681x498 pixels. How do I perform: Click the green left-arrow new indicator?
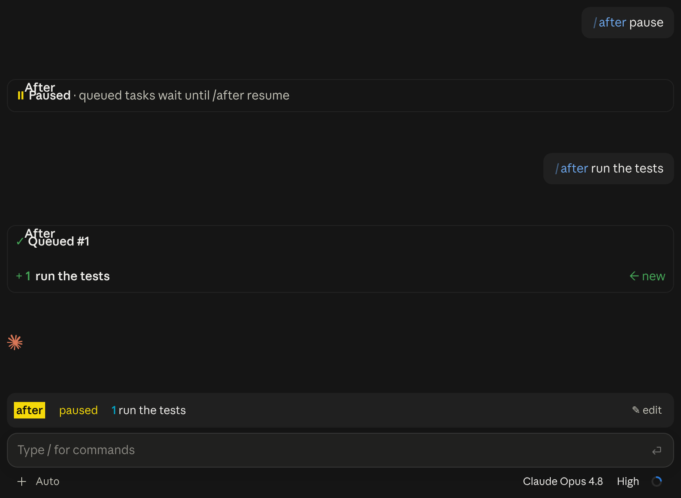click(647, 276)
